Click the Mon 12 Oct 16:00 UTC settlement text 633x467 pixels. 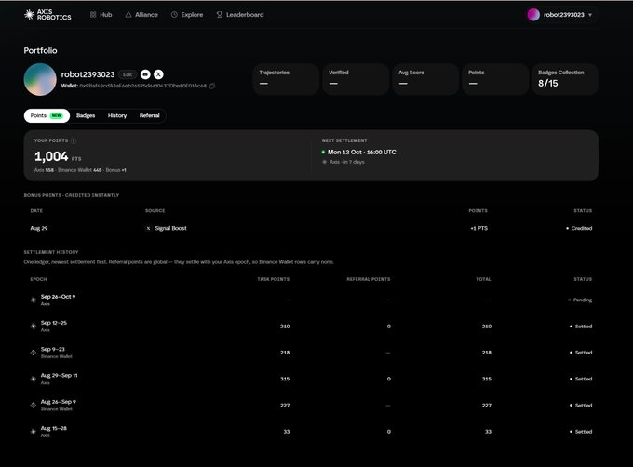click(362, 152)
